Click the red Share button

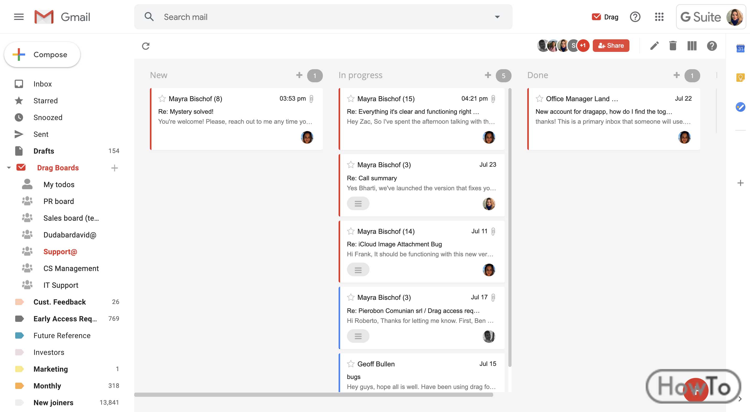click(611, 46)
